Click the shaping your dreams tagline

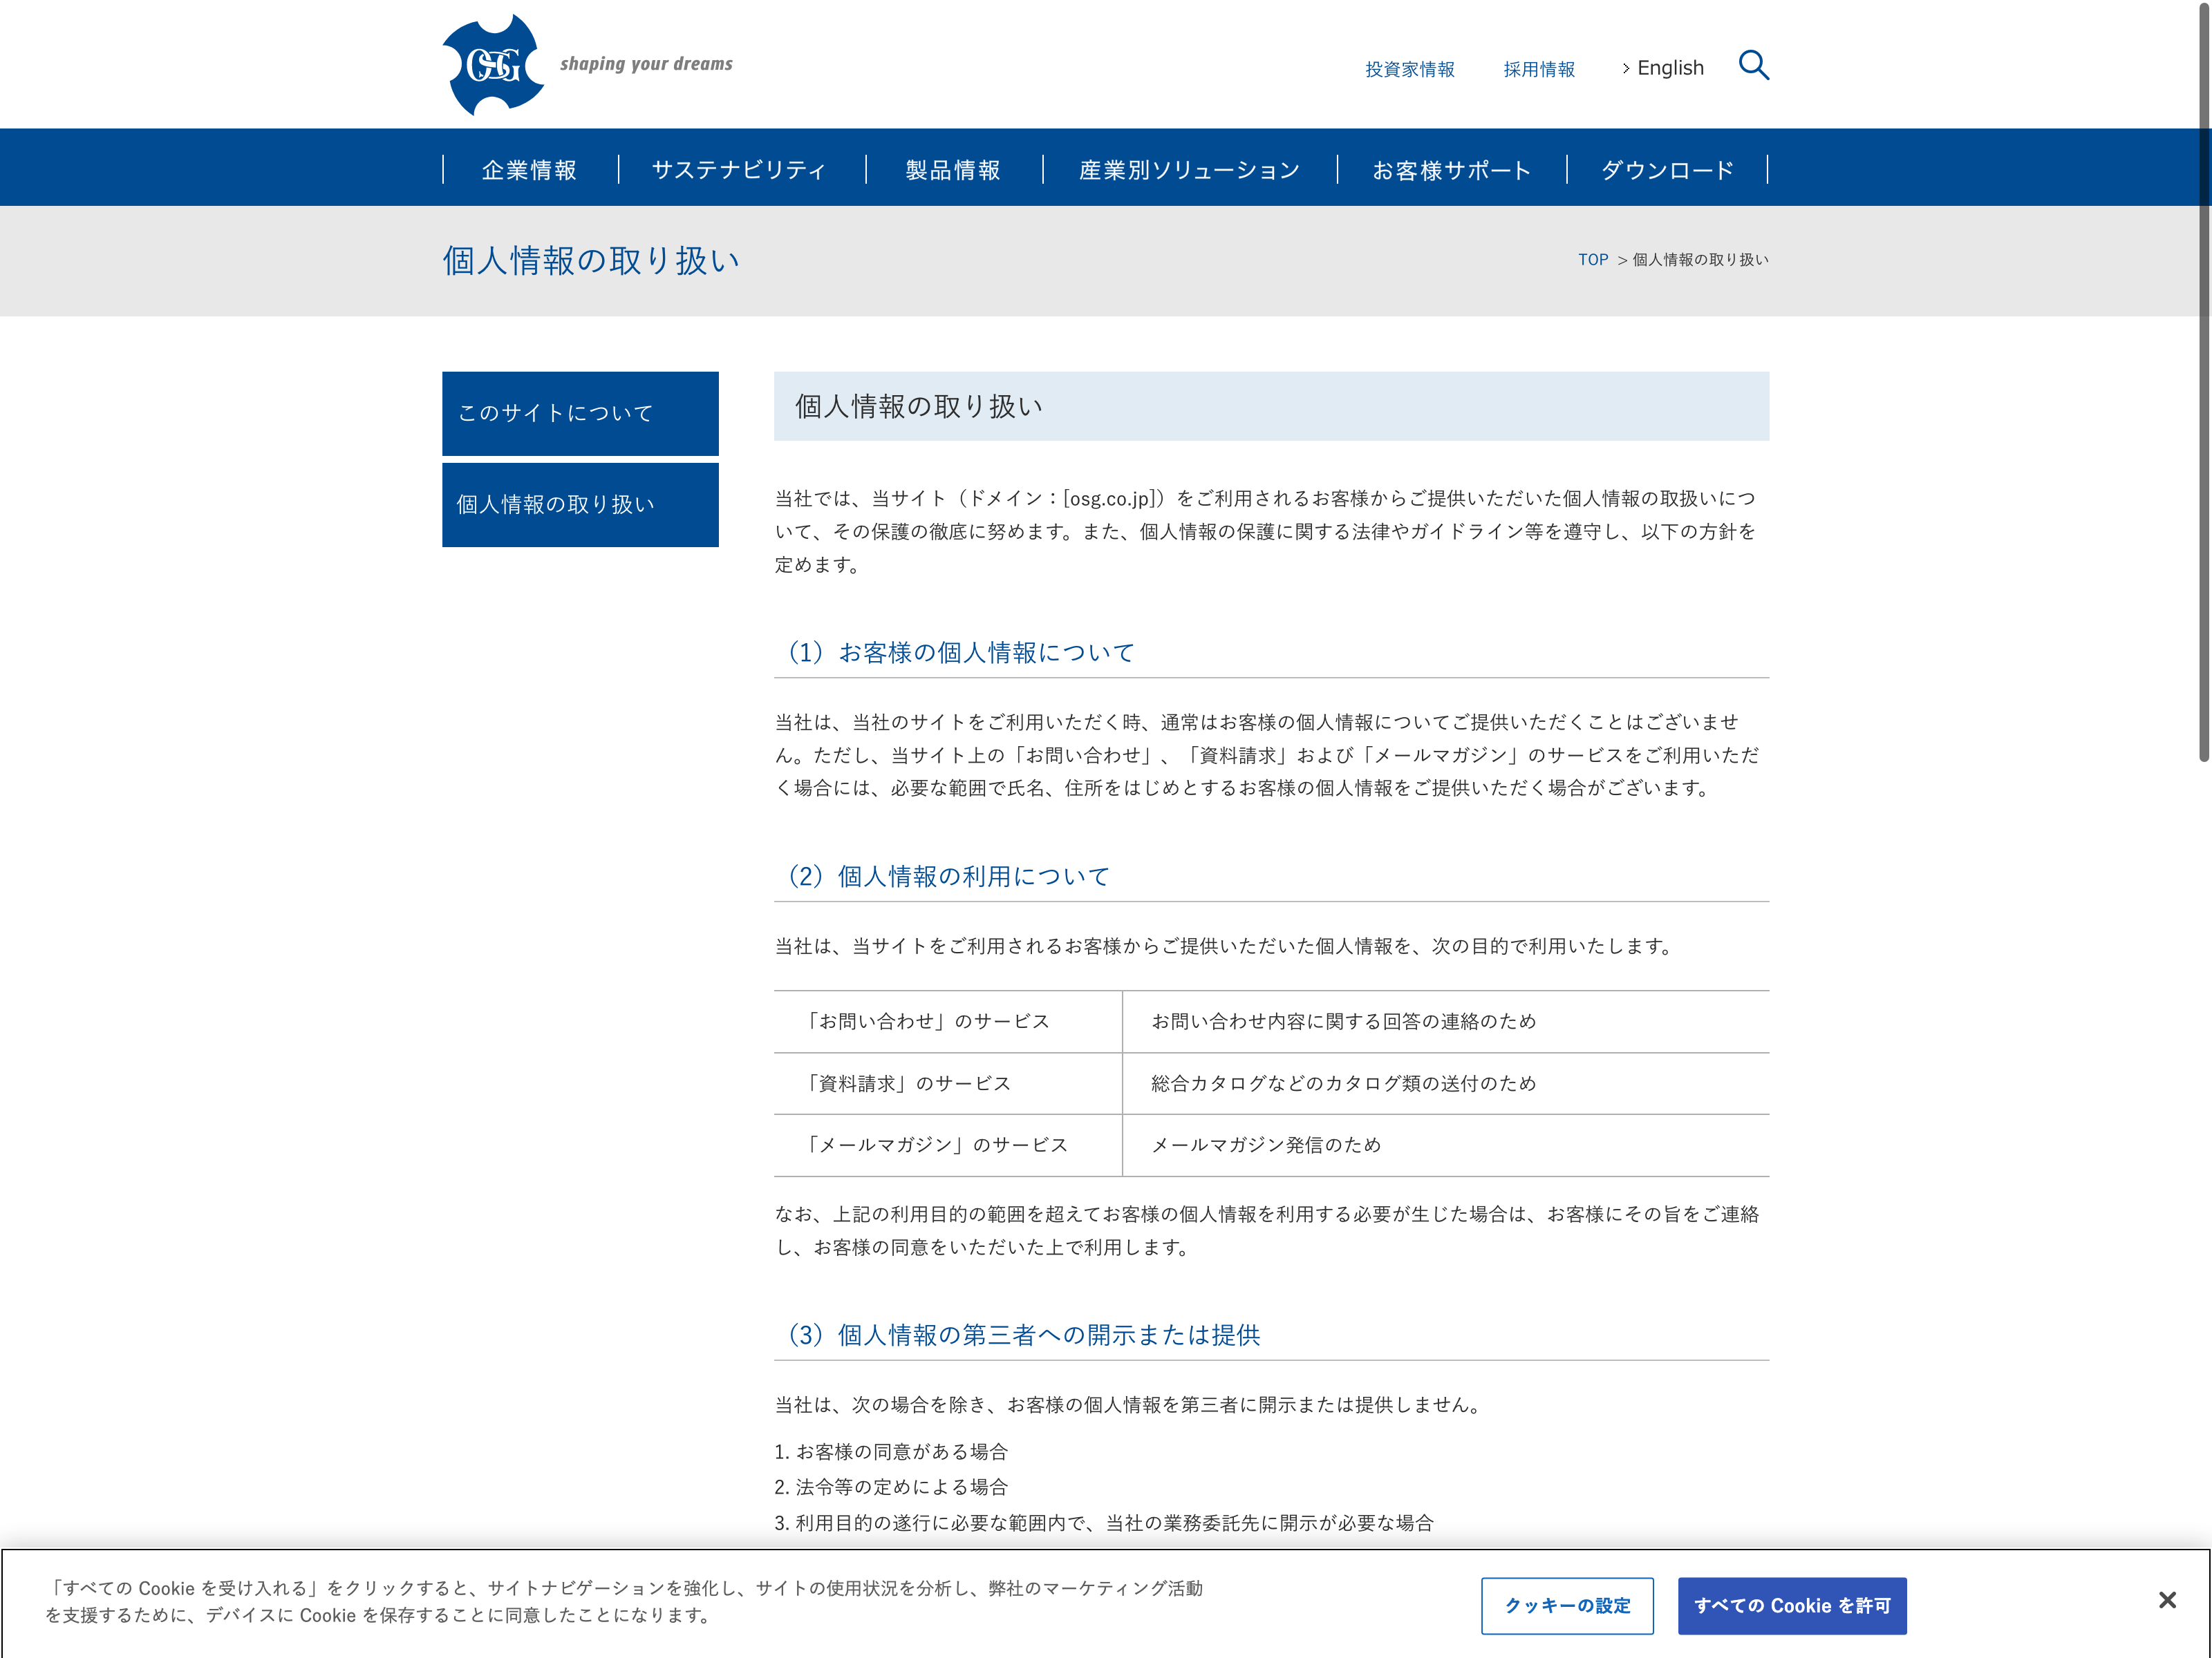point(646,64)
